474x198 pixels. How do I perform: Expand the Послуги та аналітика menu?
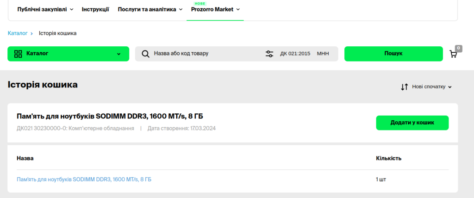150,9
